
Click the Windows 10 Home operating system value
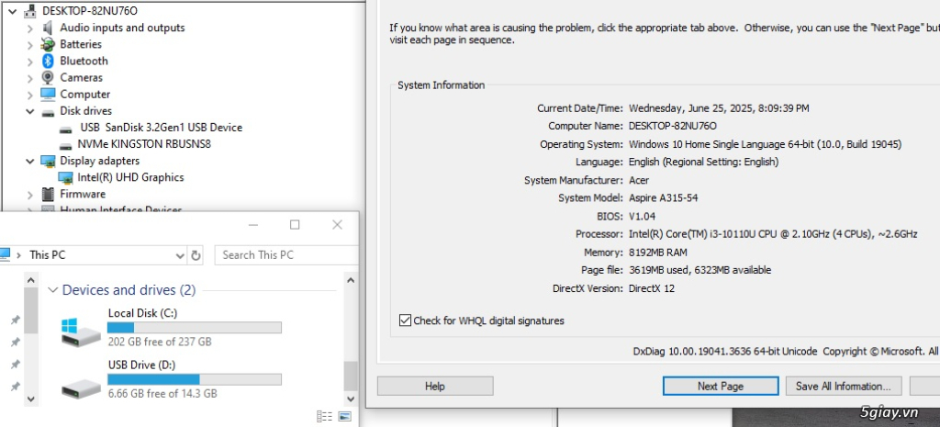point(765,144)
